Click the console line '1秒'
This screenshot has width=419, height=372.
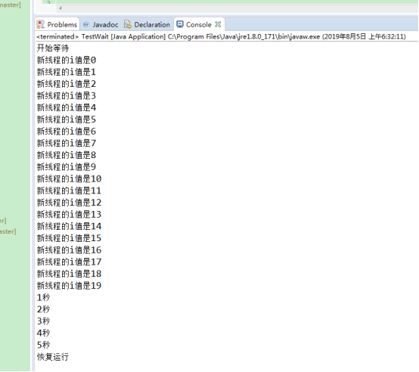[44, 298]
